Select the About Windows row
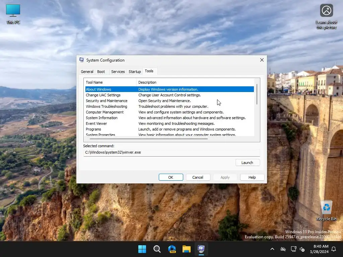343x257 pixels. click(x=169, y=89)
